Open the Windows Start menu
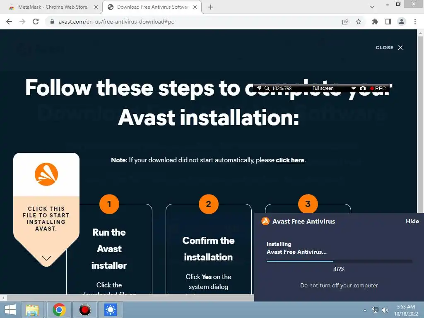The image size is (424, 318). [10, 310]
